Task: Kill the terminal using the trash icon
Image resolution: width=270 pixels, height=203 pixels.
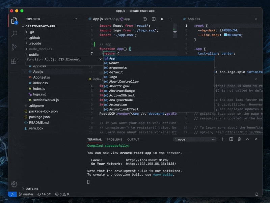Action: pyautogui.click(x=239, y=139)
